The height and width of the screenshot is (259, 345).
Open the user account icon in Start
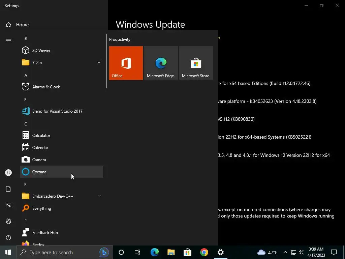coord(8,173)
